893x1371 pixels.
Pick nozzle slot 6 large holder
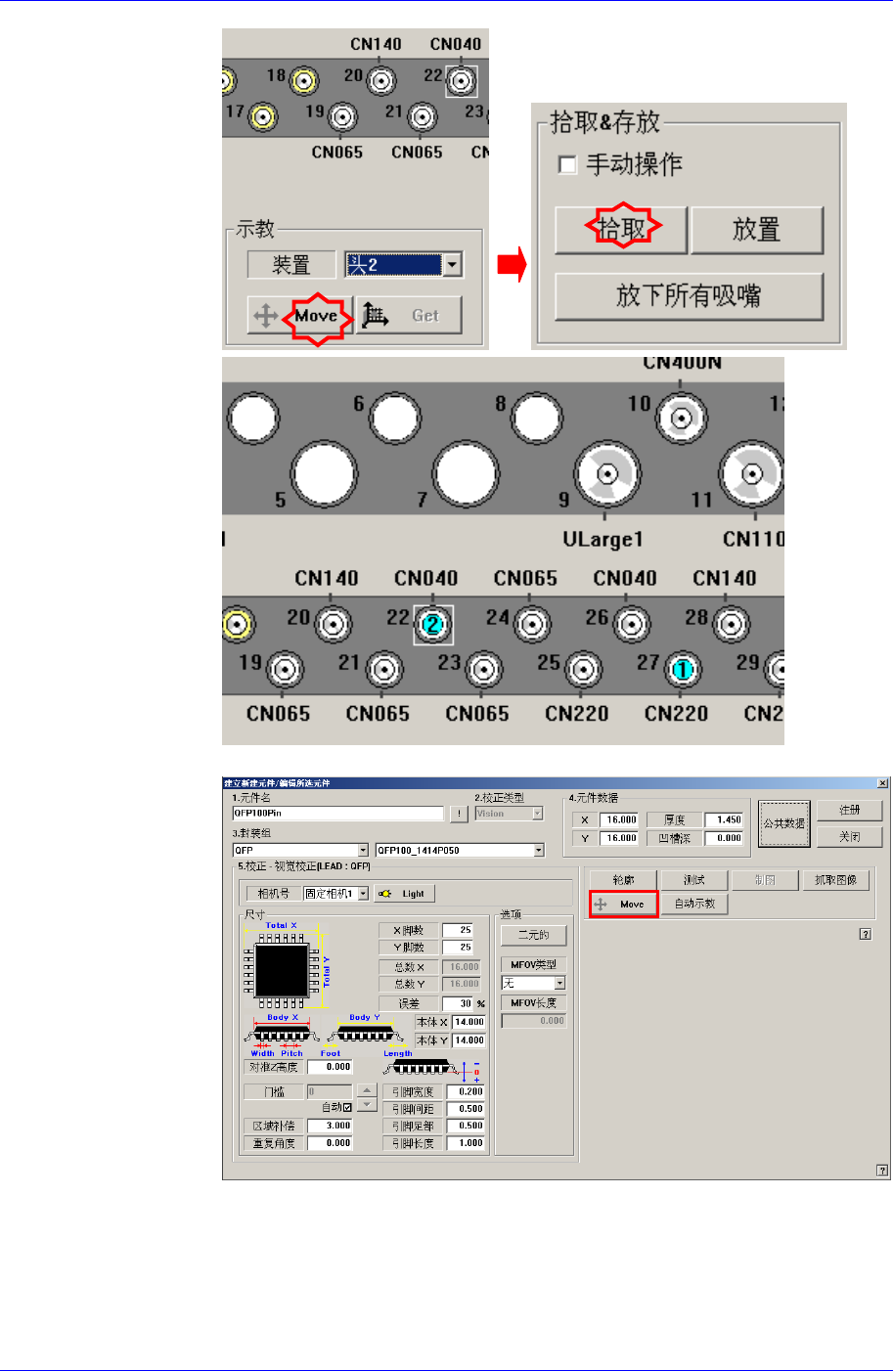394,419
